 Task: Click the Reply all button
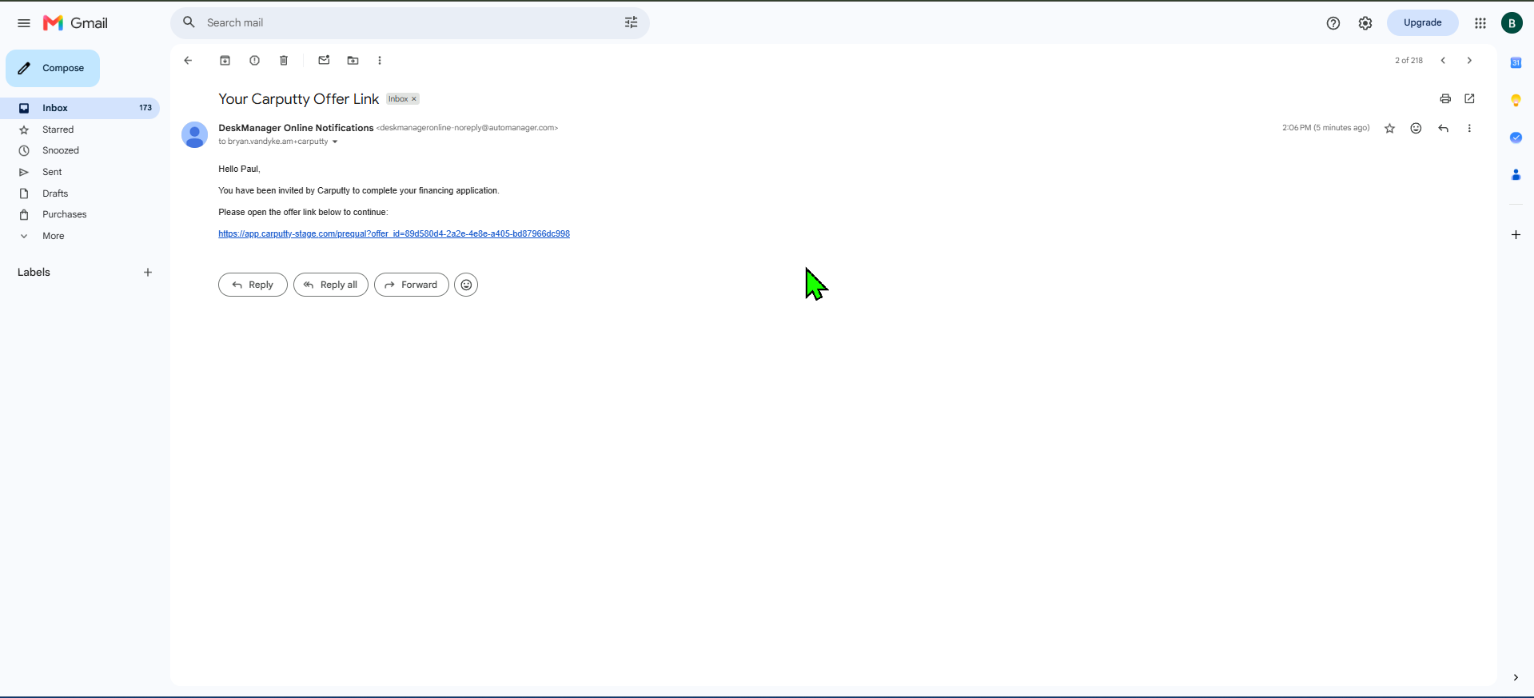click(331, 285)
